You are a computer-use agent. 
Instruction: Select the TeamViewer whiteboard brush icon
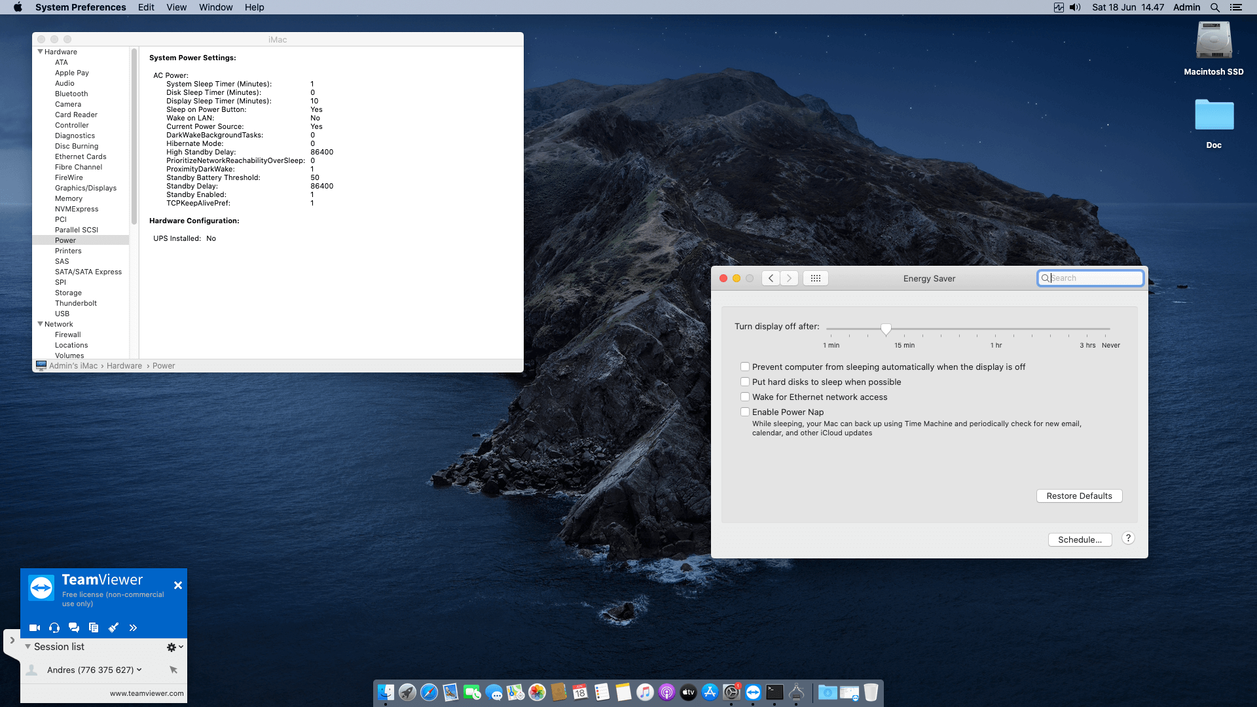(x=113, y=627)
